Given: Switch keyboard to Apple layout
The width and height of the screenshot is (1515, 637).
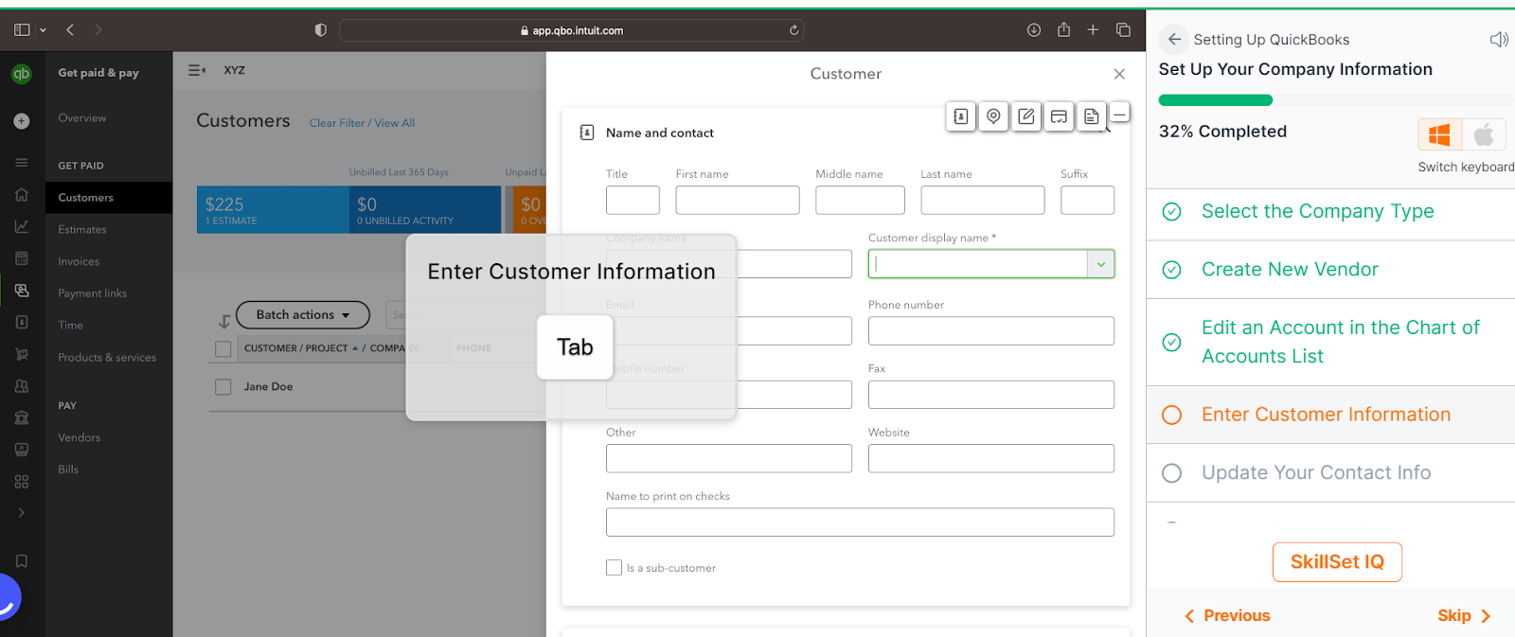Looking at the screenshot, I should (1484, 135).
